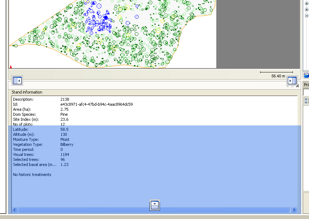Click the text field under the Pro tab

[x=306, y=92]
